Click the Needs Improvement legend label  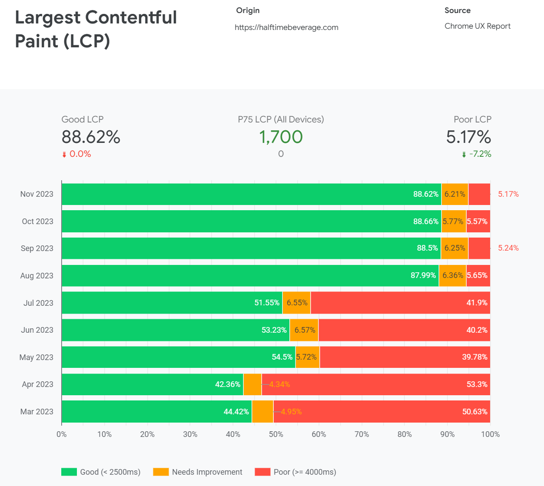click(x=207, y=472)
